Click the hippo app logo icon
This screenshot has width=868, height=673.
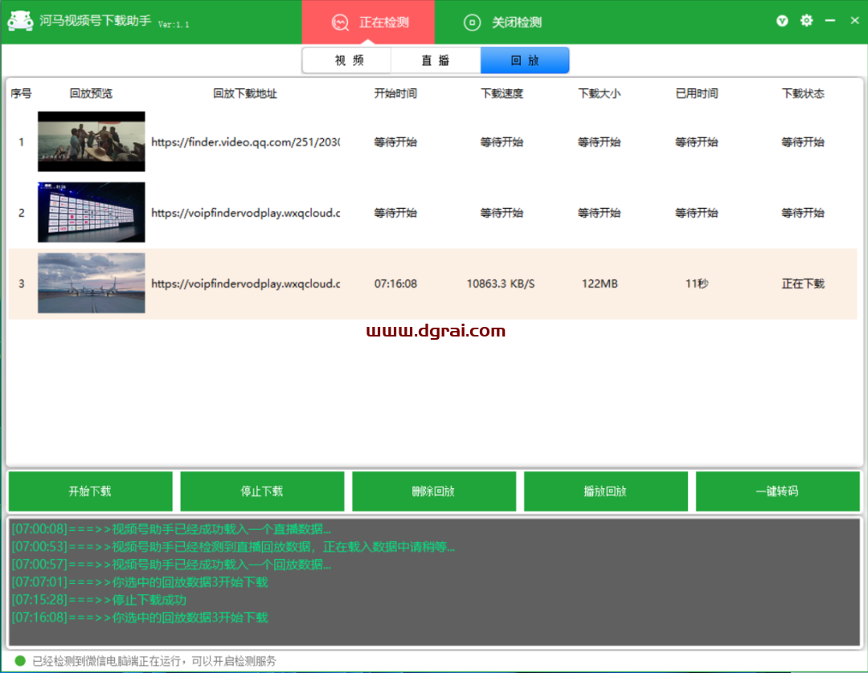pyautogui.click(x=20, y=21)
